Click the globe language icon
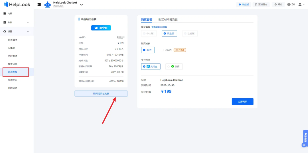308x153 pixels. (289, 5)
